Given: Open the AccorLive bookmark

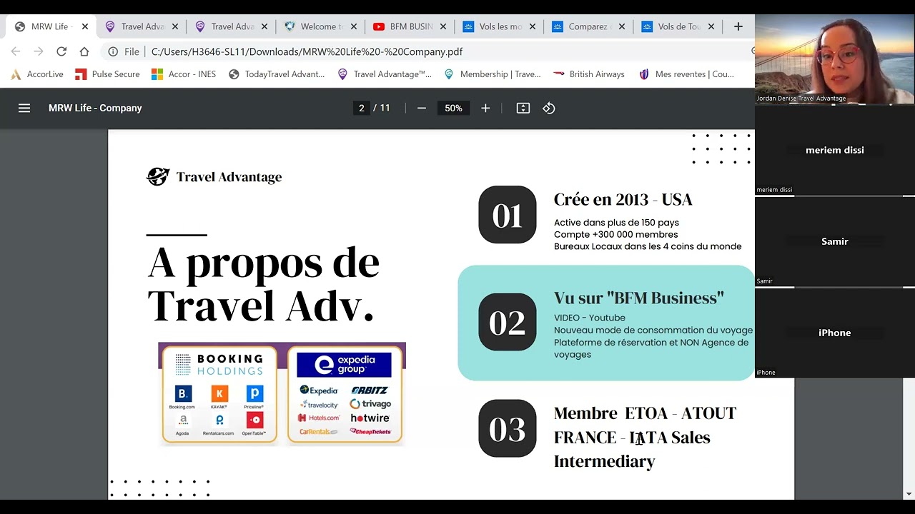Looking at the screenshot, I should [37, 74].
